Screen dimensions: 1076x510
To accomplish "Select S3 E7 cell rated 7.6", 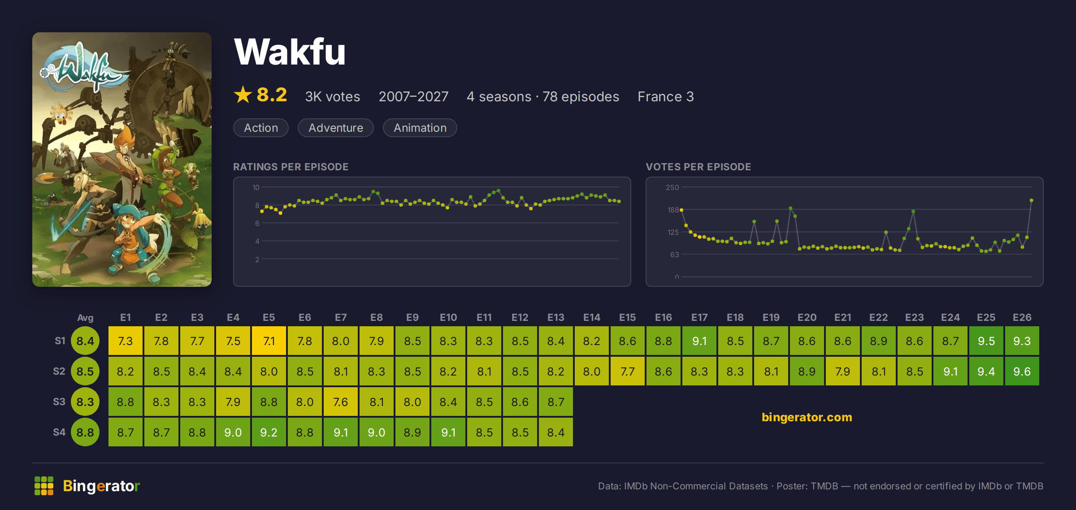I will coord(341,402).
